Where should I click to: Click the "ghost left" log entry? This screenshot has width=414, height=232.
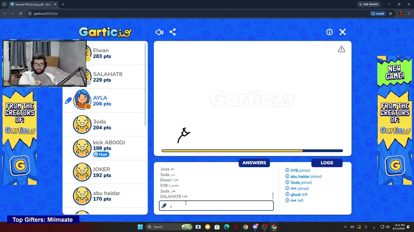(296, 195)
